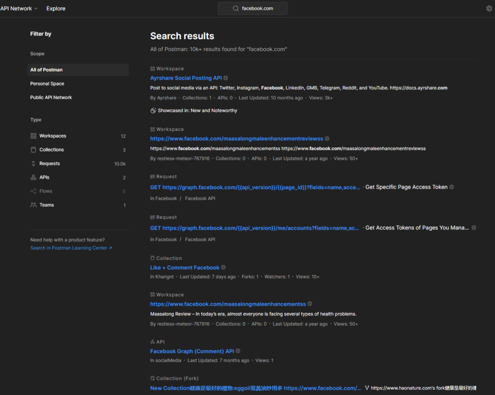Open Search in Postman Learning Center link
This screenshot has width=495, height=395.
coord(71,248)
